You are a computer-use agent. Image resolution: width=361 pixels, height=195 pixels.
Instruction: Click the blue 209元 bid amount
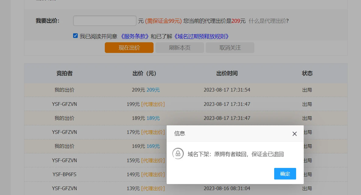[x=153, y=90]
